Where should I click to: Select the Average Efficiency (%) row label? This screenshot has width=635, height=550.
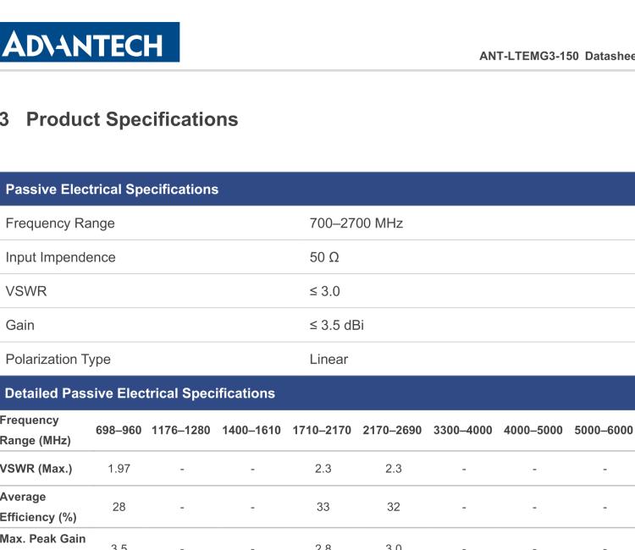pos(37,507)
